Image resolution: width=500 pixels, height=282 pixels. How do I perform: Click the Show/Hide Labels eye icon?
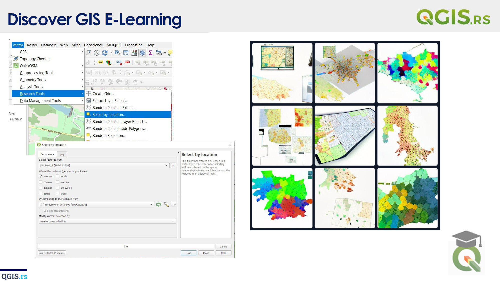click(x=146, y=63)
